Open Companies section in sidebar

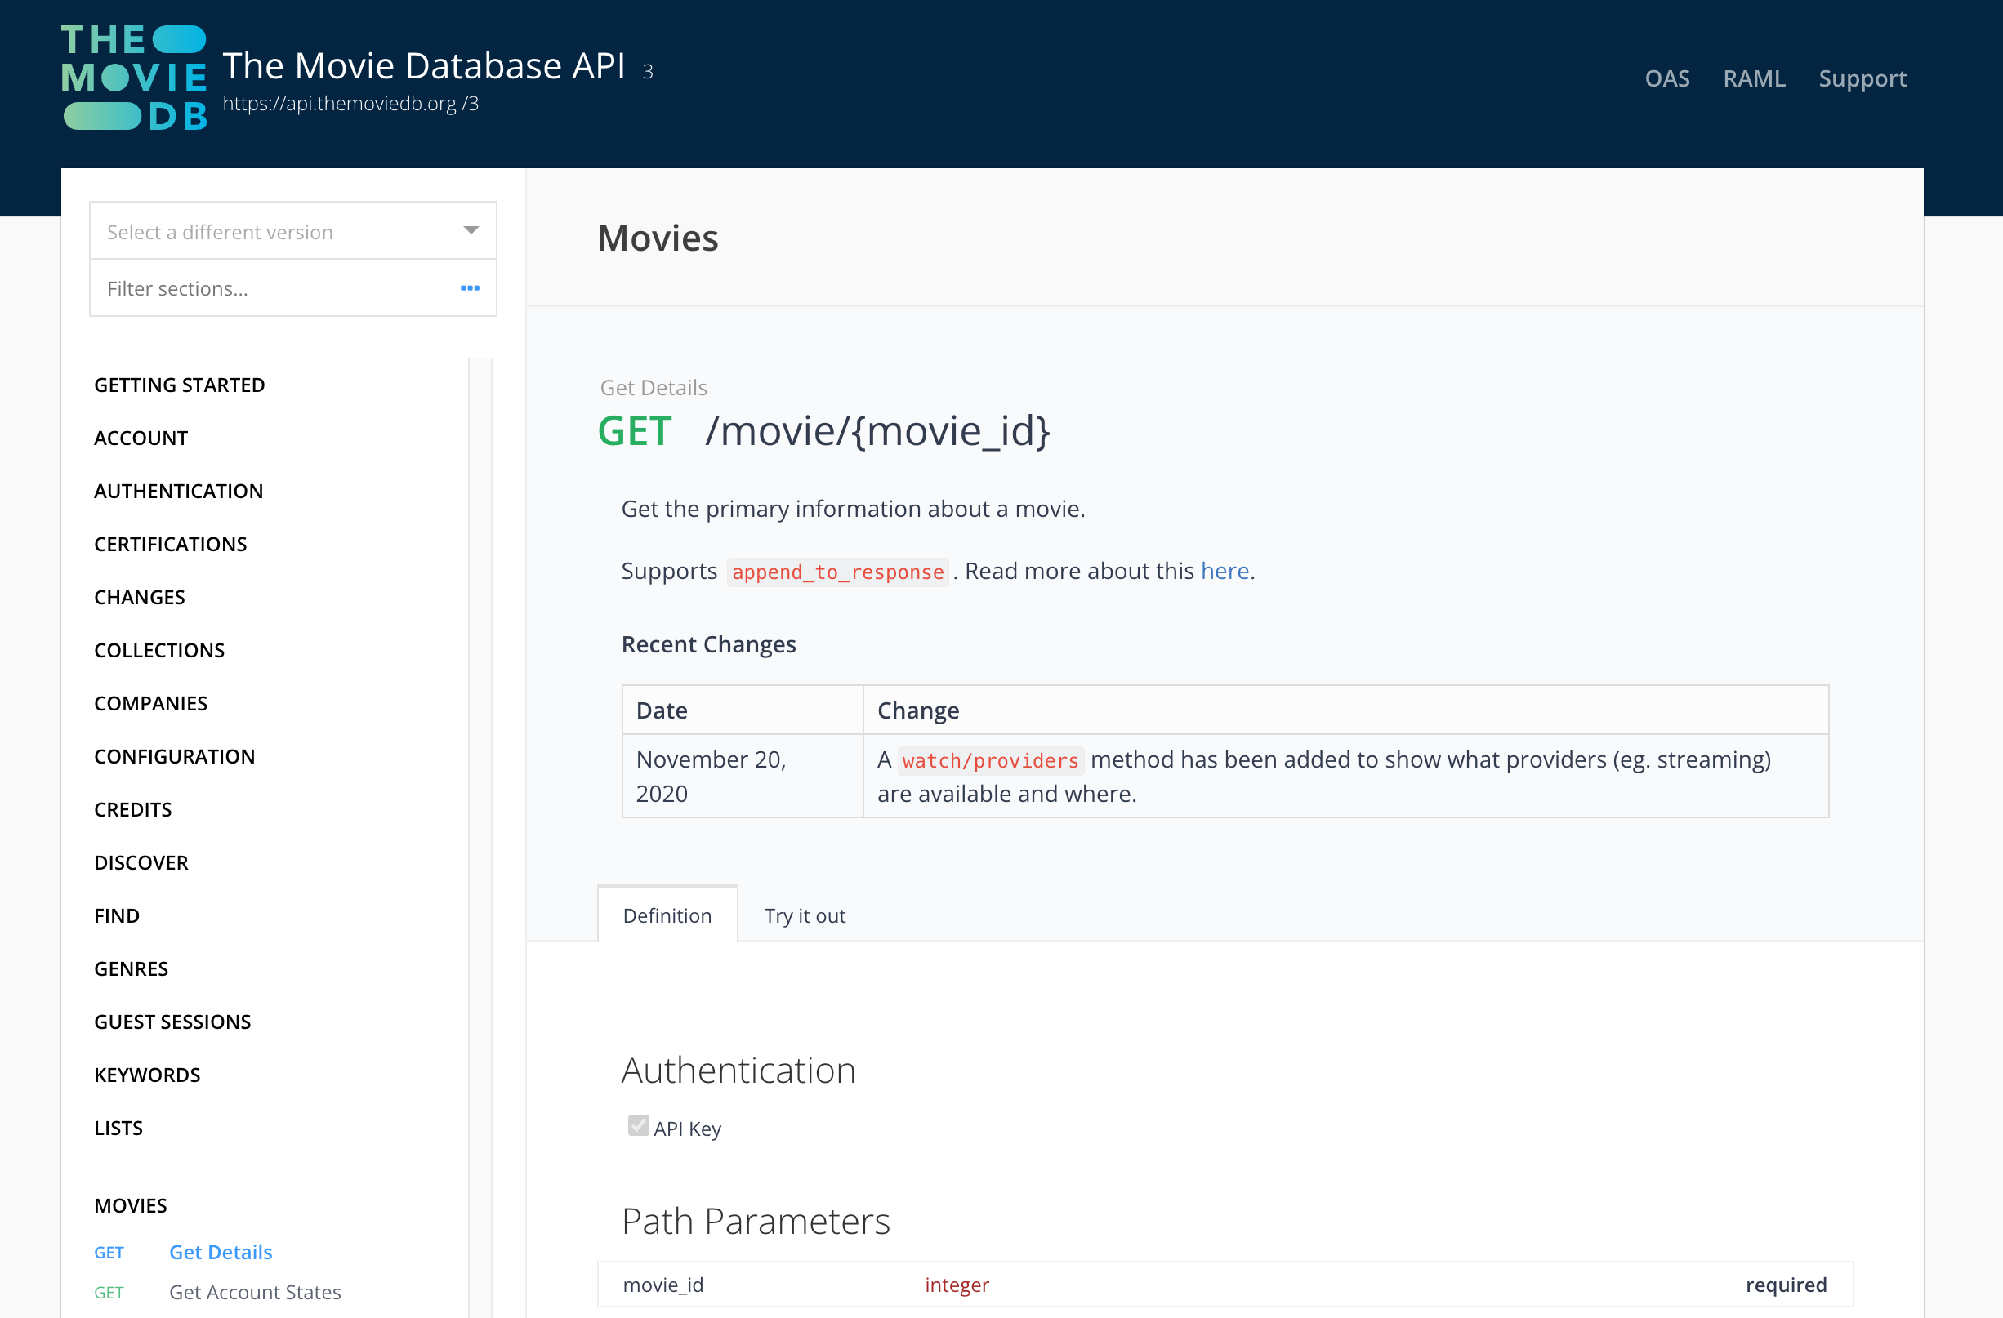[150, 702]
